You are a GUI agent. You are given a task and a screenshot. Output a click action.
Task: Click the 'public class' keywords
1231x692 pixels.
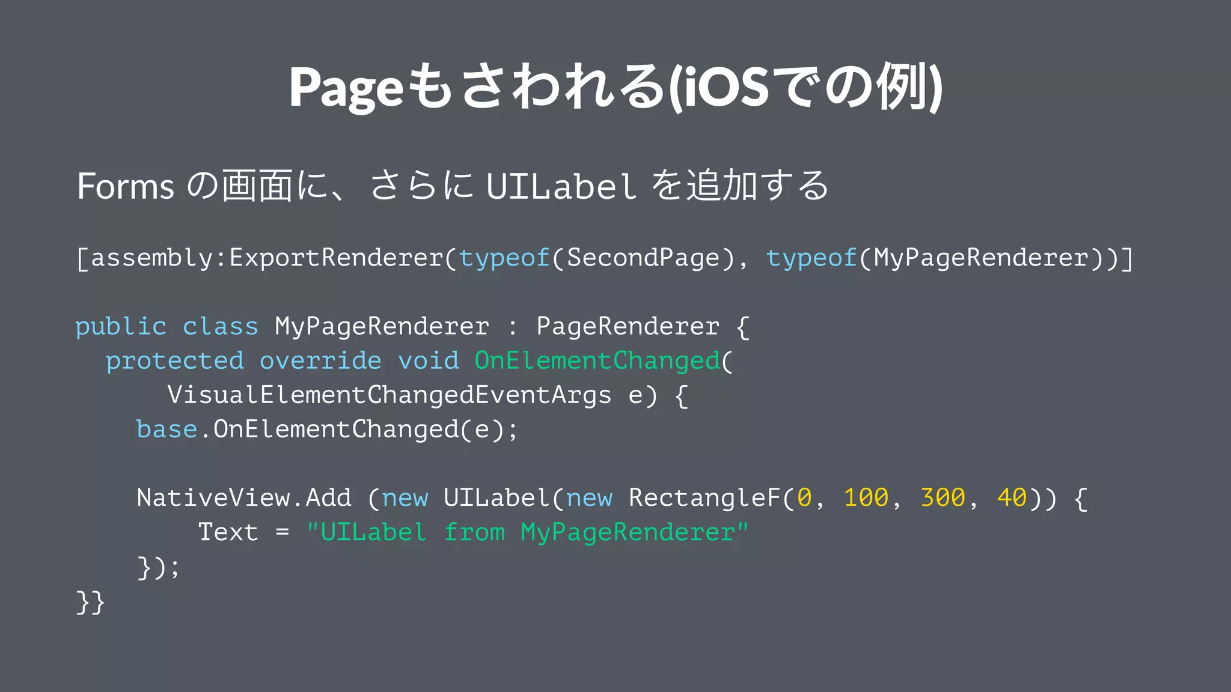[x=166, y=327]
